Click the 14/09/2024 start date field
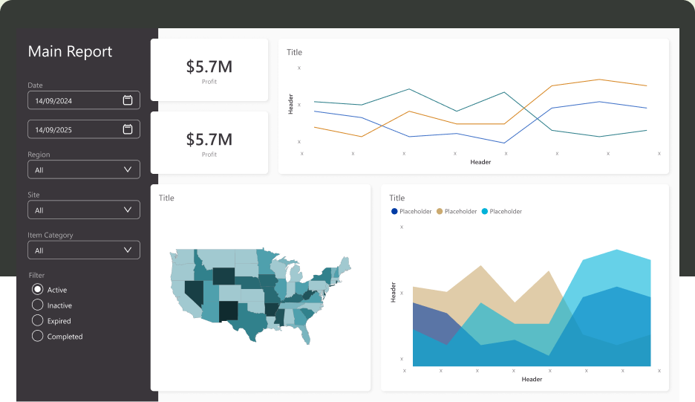 point(84,100)
